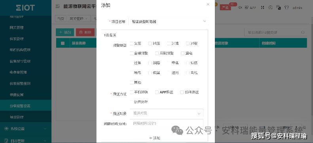
Task: Check the 低温 checkbox
Action: click(150, 73)
